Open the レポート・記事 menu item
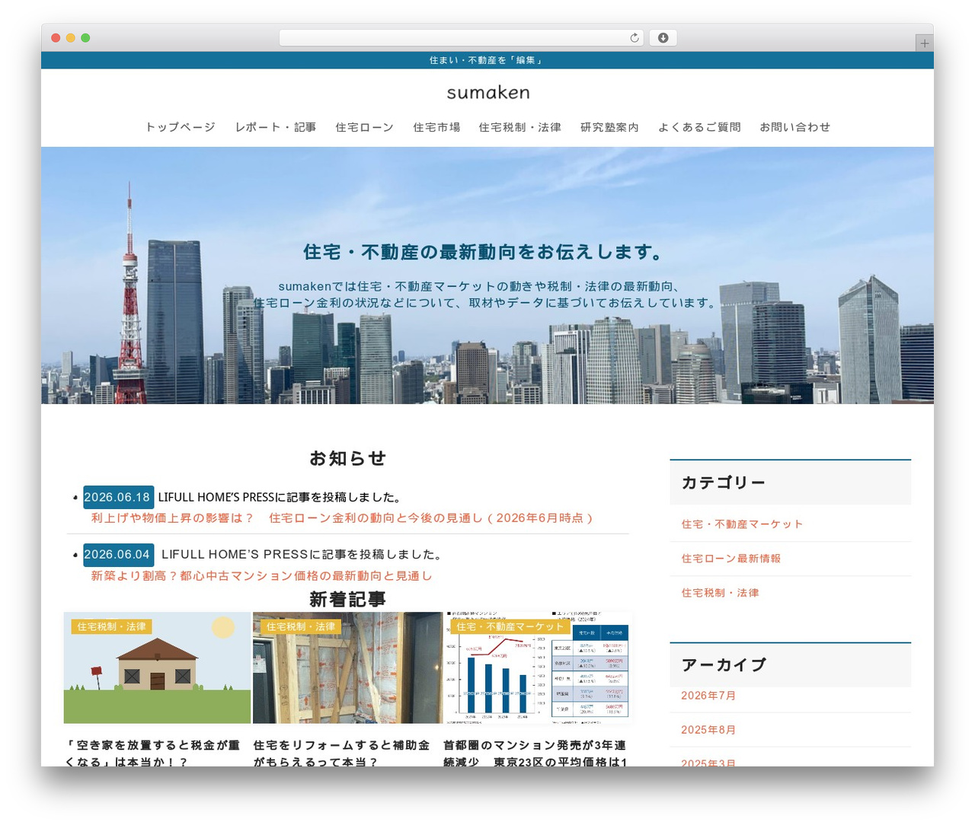Viewport: 975px width, 825px height. click(276, 127)
